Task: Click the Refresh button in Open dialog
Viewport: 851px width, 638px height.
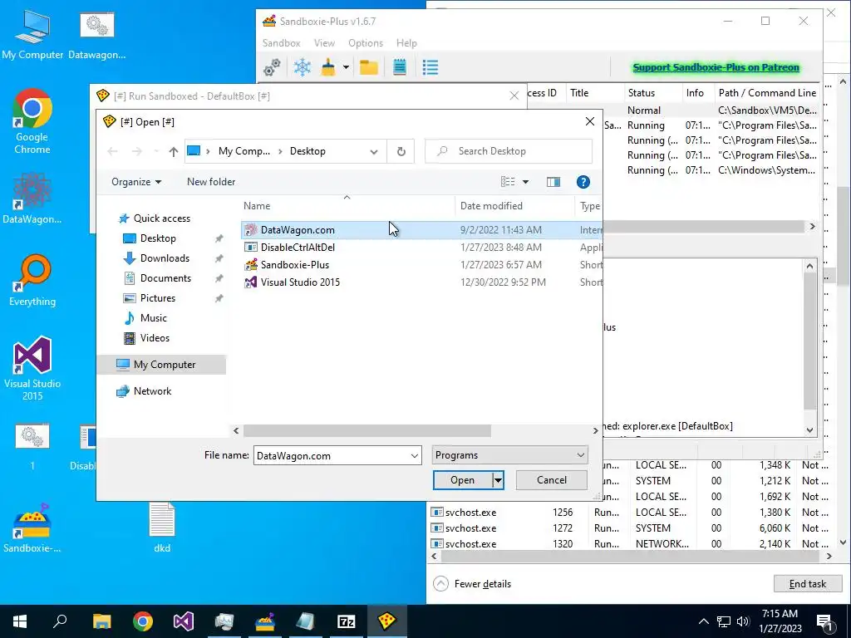Action: coord(401,151)
